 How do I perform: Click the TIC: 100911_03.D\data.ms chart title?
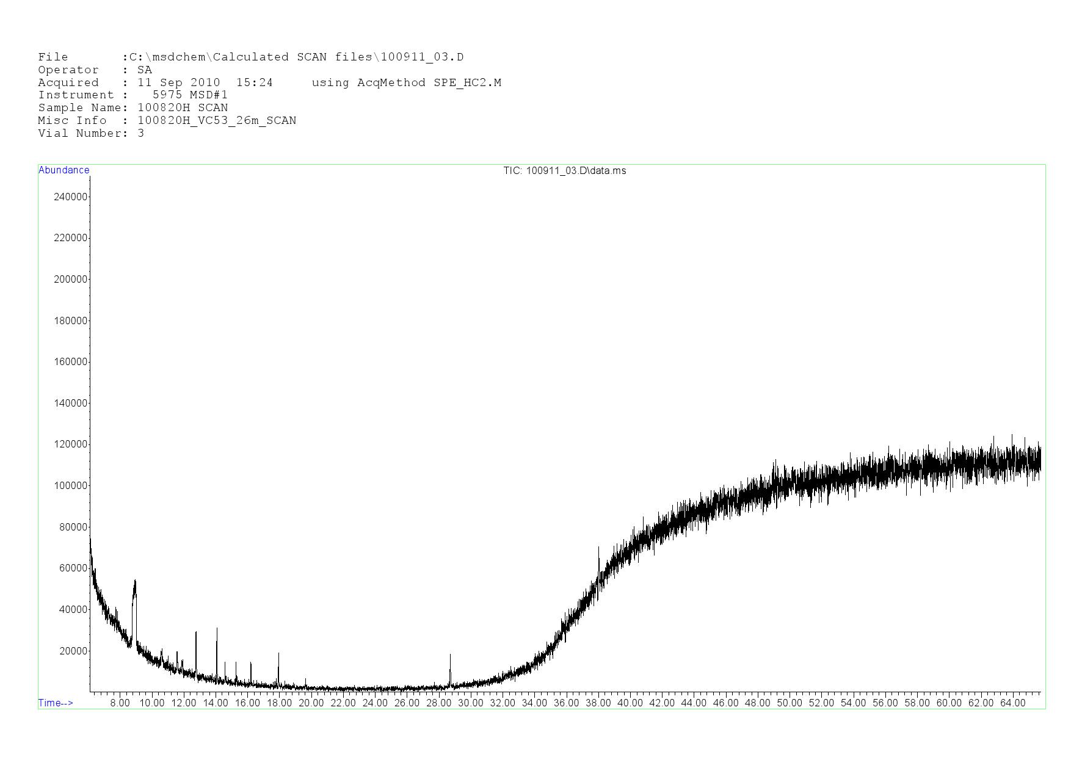coord(564,171)
